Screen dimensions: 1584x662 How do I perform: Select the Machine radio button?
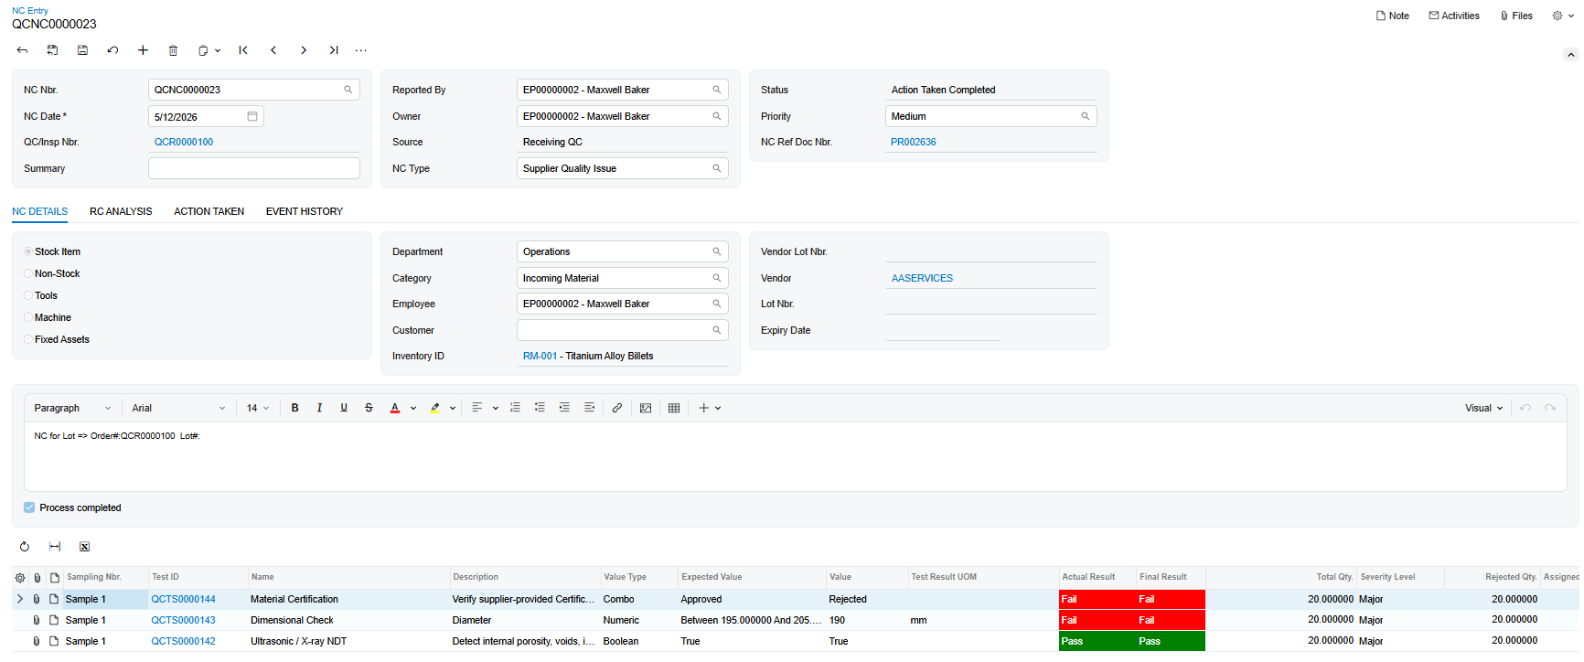coord(28,317)
